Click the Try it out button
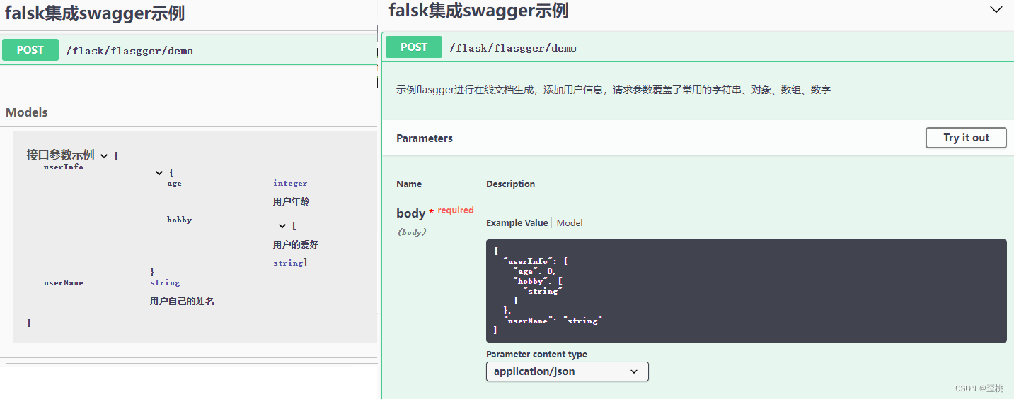 pyautogui.click(x=966, y=138)
